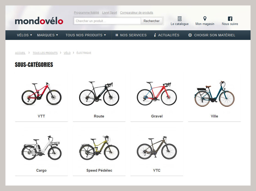Click the Mon magasin location pin icon
The width and height of the screenshot is (256, 191).
(x=205, y=19)
